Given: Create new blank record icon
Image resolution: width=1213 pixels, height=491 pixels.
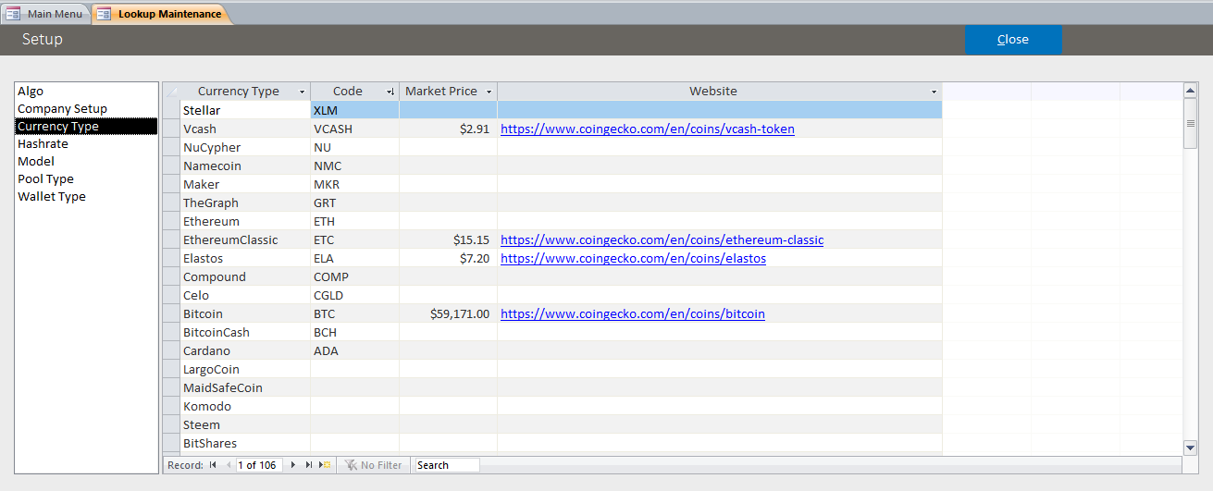Looking at the screenshot, I should point(325,465).
